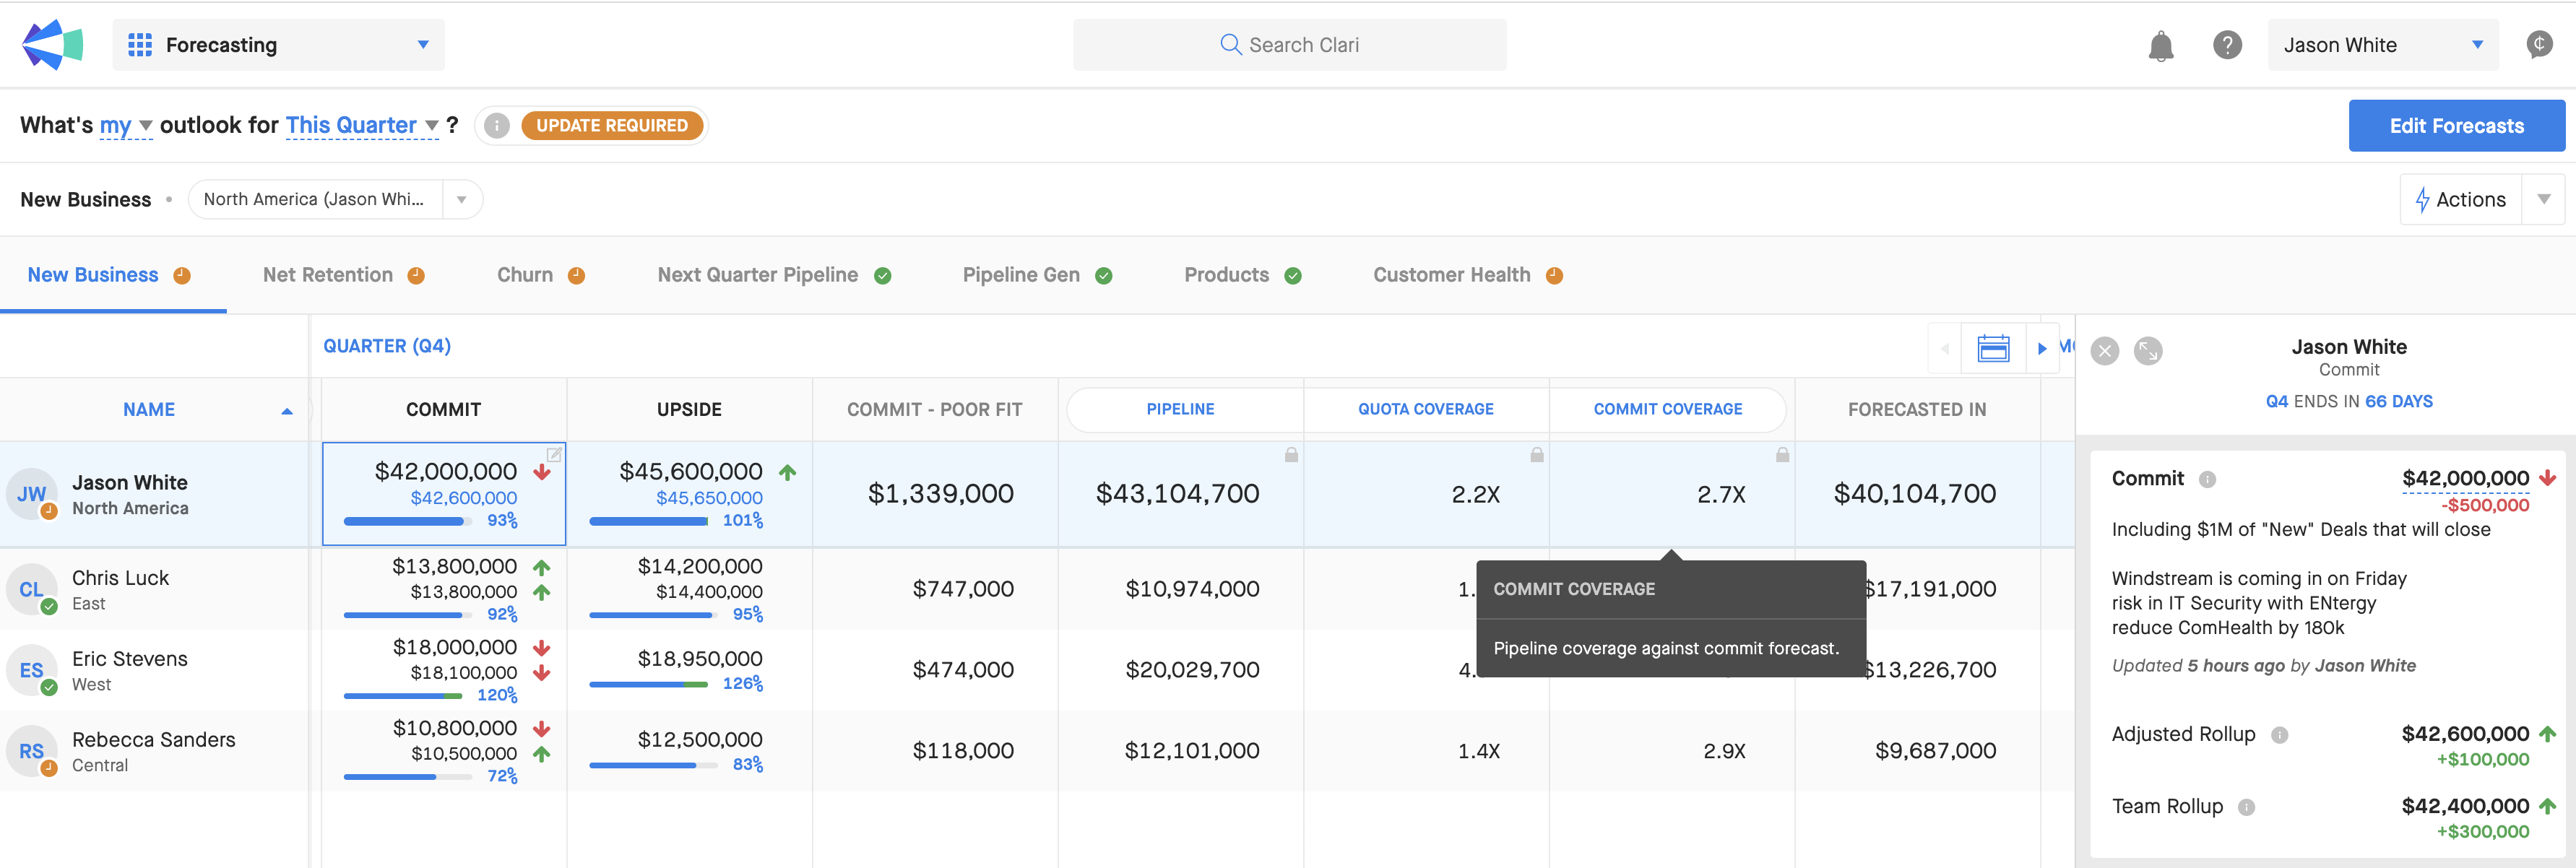Viewport: 2576px width, 868px height.
Task: Click Jason White's $42,600,000 rollup link
Action: [x=464, y=498]
